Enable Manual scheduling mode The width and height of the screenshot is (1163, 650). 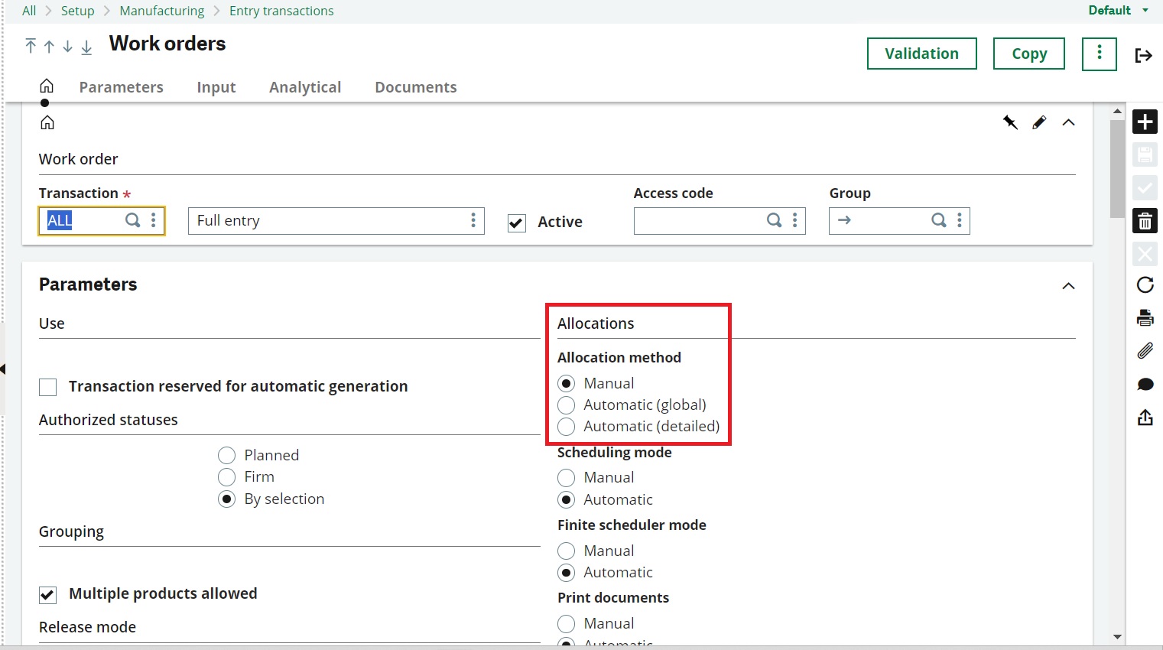[566, 477]
